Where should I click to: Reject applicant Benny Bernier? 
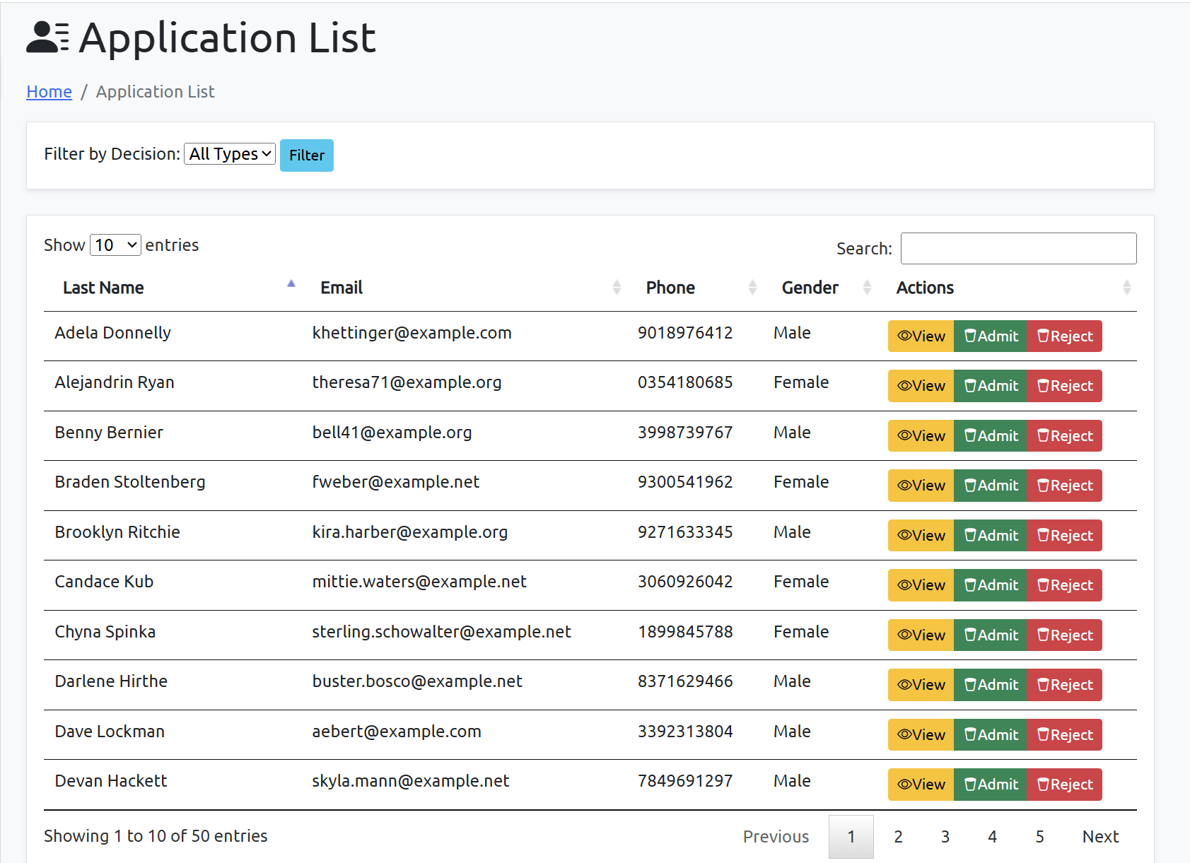(x=1064, y=436)
